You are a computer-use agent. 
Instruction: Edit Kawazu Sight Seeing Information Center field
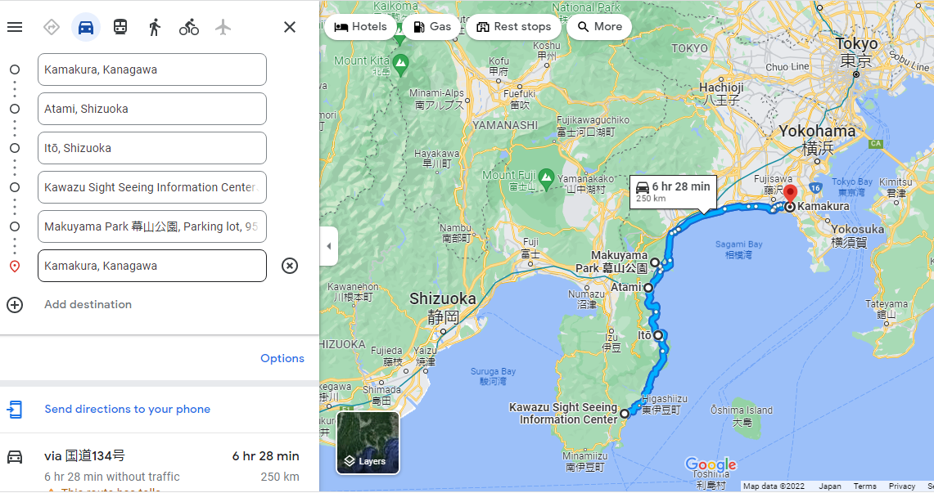pyautogui.click(x=152, y=187)
